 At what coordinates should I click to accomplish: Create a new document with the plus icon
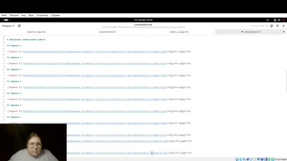[x=19, y=26]
